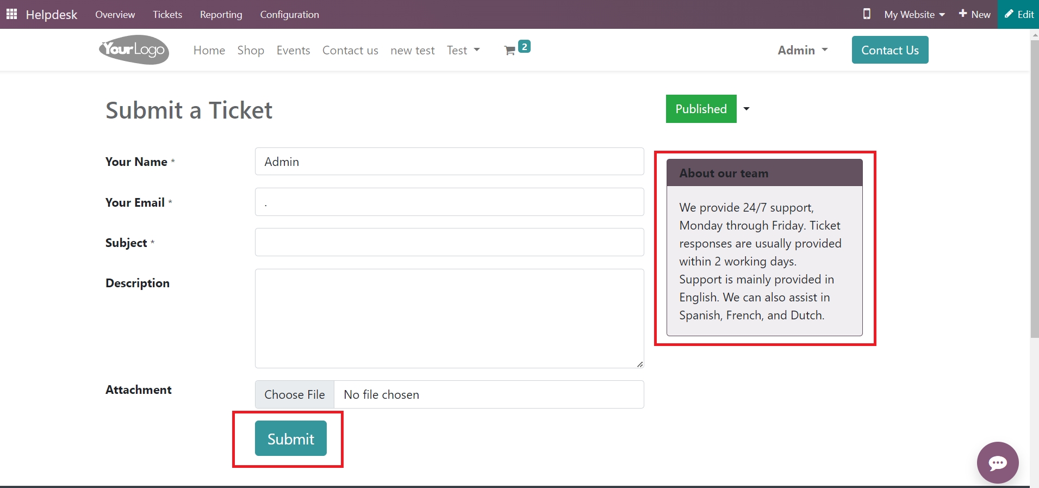Open the My Website selector
Viewport: 1039px width, 488px height.
coord(914,15)
